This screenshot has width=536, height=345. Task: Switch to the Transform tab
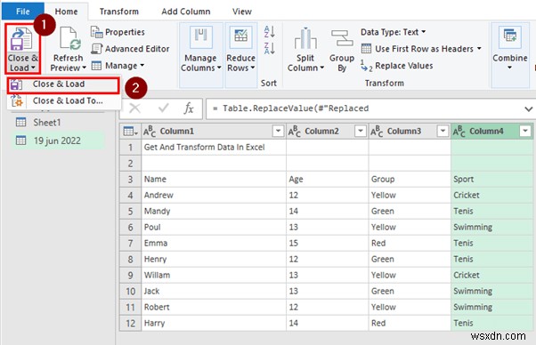119,12
